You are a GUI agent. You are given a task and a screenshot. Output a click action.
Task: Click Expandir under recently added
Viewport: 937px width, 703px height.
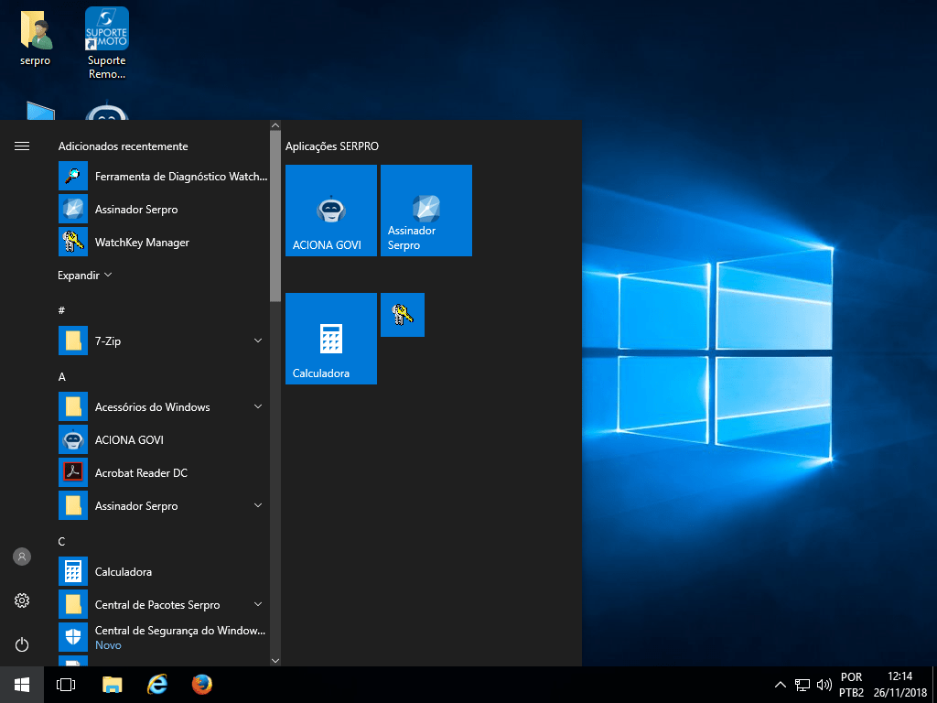pos(85,276)
